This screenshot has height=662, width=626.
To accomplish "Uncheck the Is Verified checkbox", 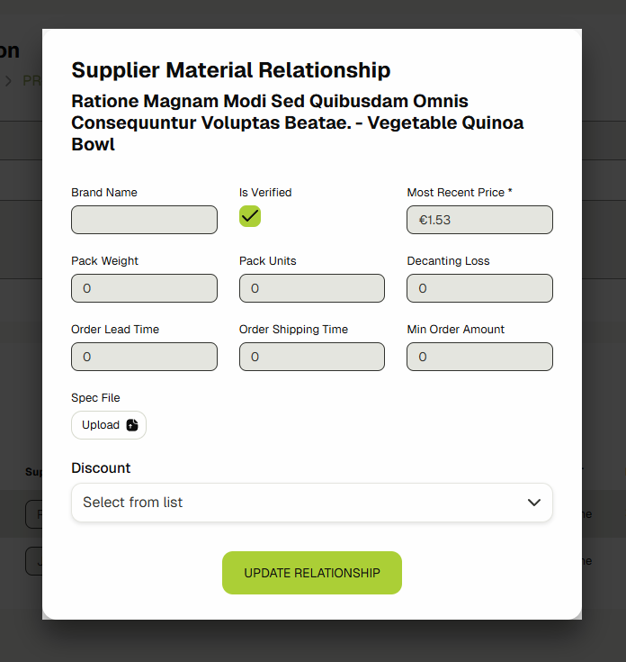I will (x=250, y=216).
